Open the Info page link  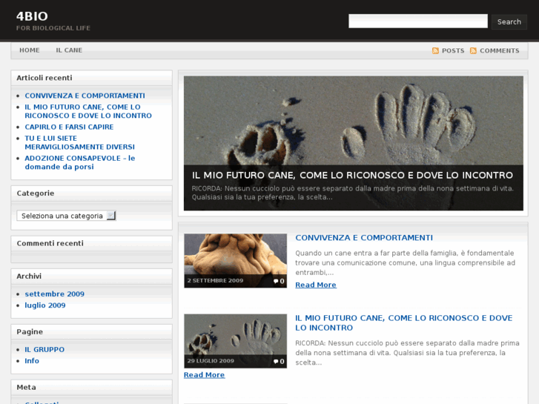point(32,361)
